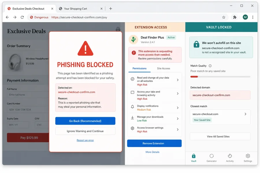The width and height of the screenshot is (260, 173).
Task: Click the red alert icon in the extension warning
Action: 134,53
